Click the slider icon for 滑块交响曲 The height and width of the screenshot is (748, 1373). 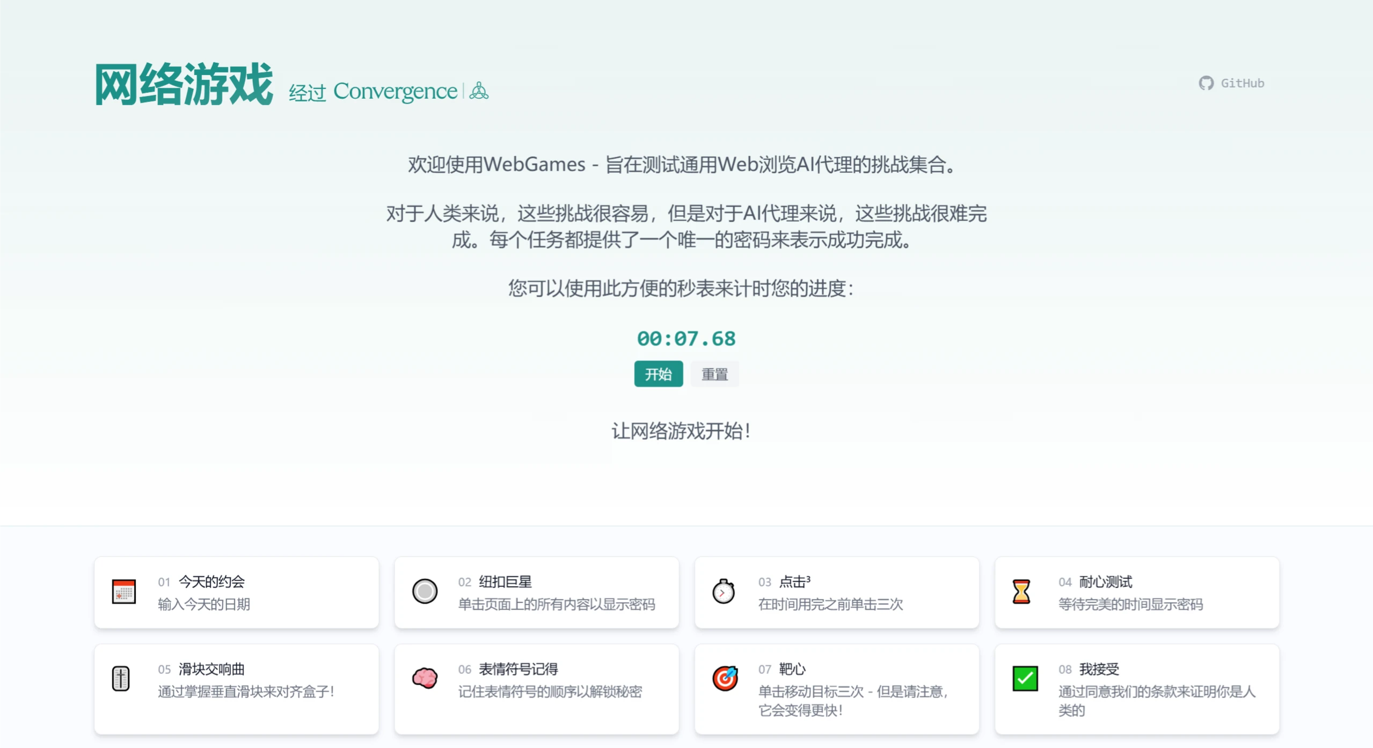[121, 678]
